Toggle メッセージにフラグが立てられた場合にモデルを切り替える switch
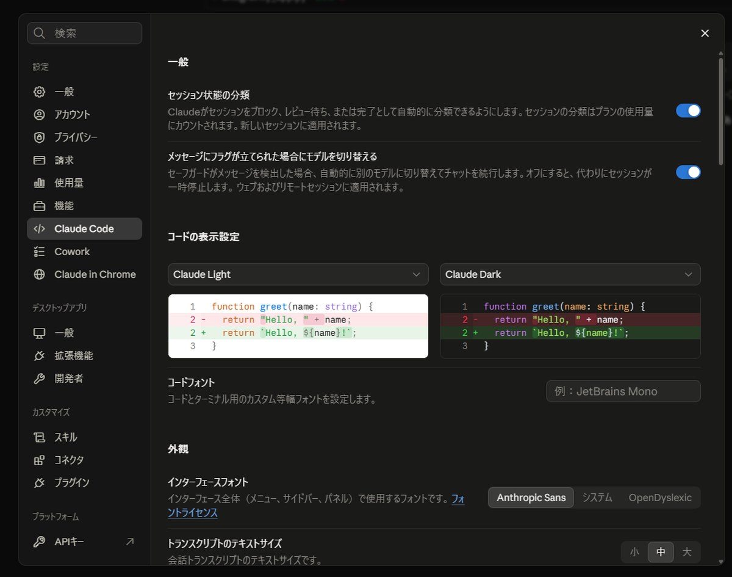This screenshot has width=732, height=577. pos(688,172)
